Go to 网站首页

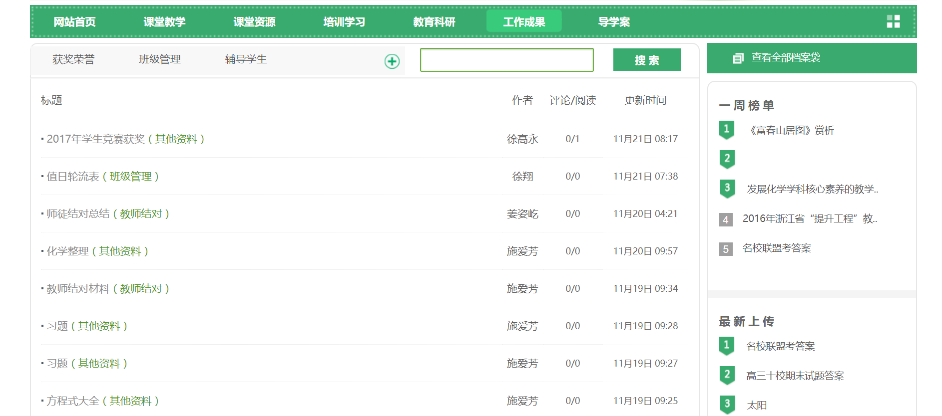[74, 22]
